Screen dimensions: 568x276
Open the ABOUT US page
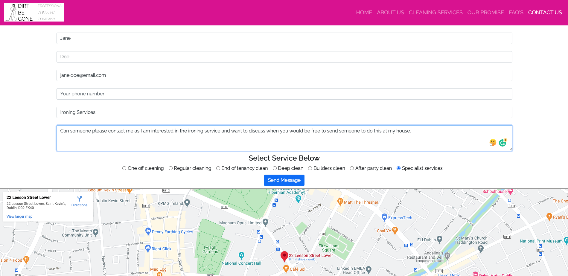click(390, 13)
